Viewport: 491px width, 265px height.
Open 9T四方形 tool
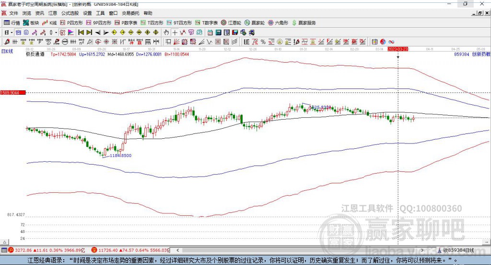click(x=179, y=23)
